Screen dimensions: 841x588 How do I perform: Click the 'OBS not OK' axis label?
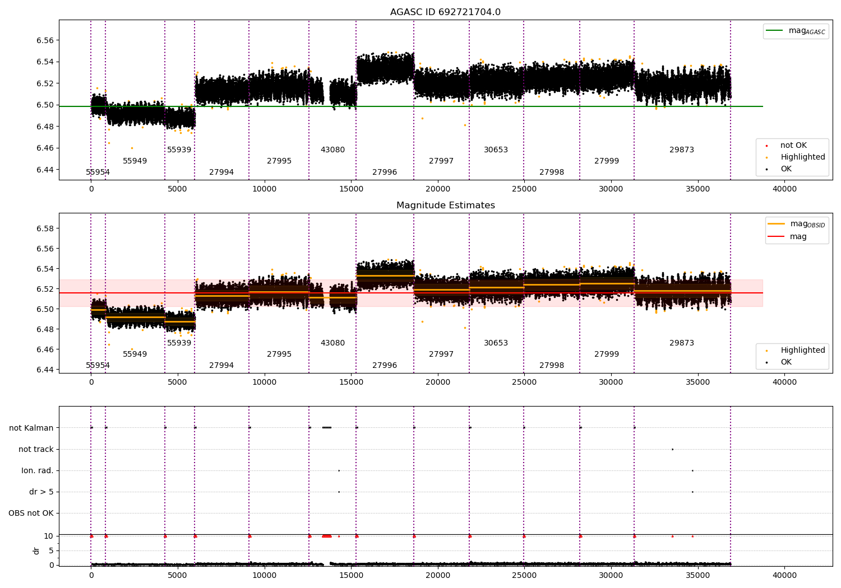click(31, 513)
